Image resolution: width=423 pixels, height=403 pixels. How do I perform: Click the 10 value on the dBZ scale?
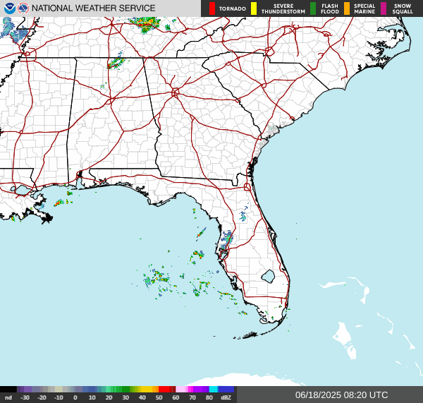coord(92,397)
